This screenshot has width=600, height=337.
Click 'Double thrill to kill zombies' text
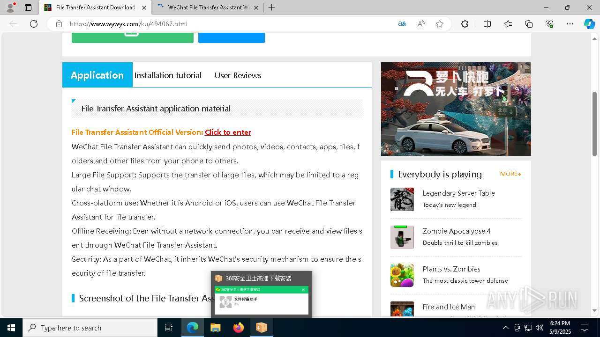coord(460,243)
